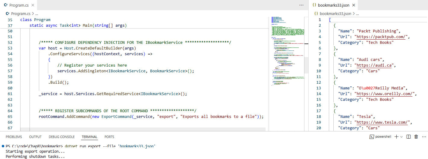
Task: Switch to the OUTPUT panel tab
Action: (x=35, y=137)
